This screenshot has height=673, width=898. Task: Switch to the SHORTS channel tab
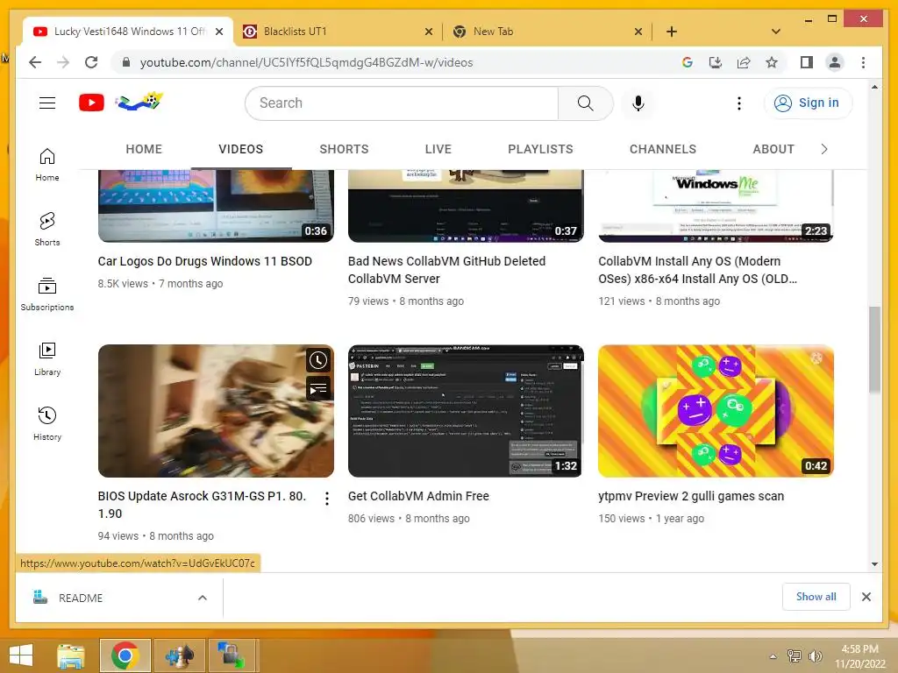click(x=344, y=149)
